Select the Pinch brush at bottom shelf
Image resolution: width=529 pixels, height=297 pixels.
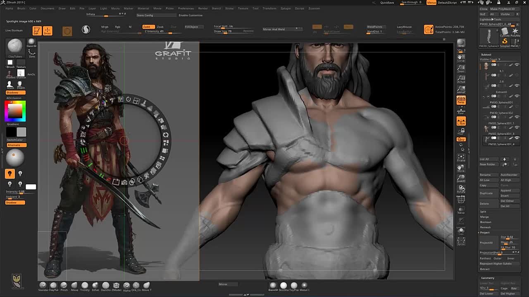(64, 286)
